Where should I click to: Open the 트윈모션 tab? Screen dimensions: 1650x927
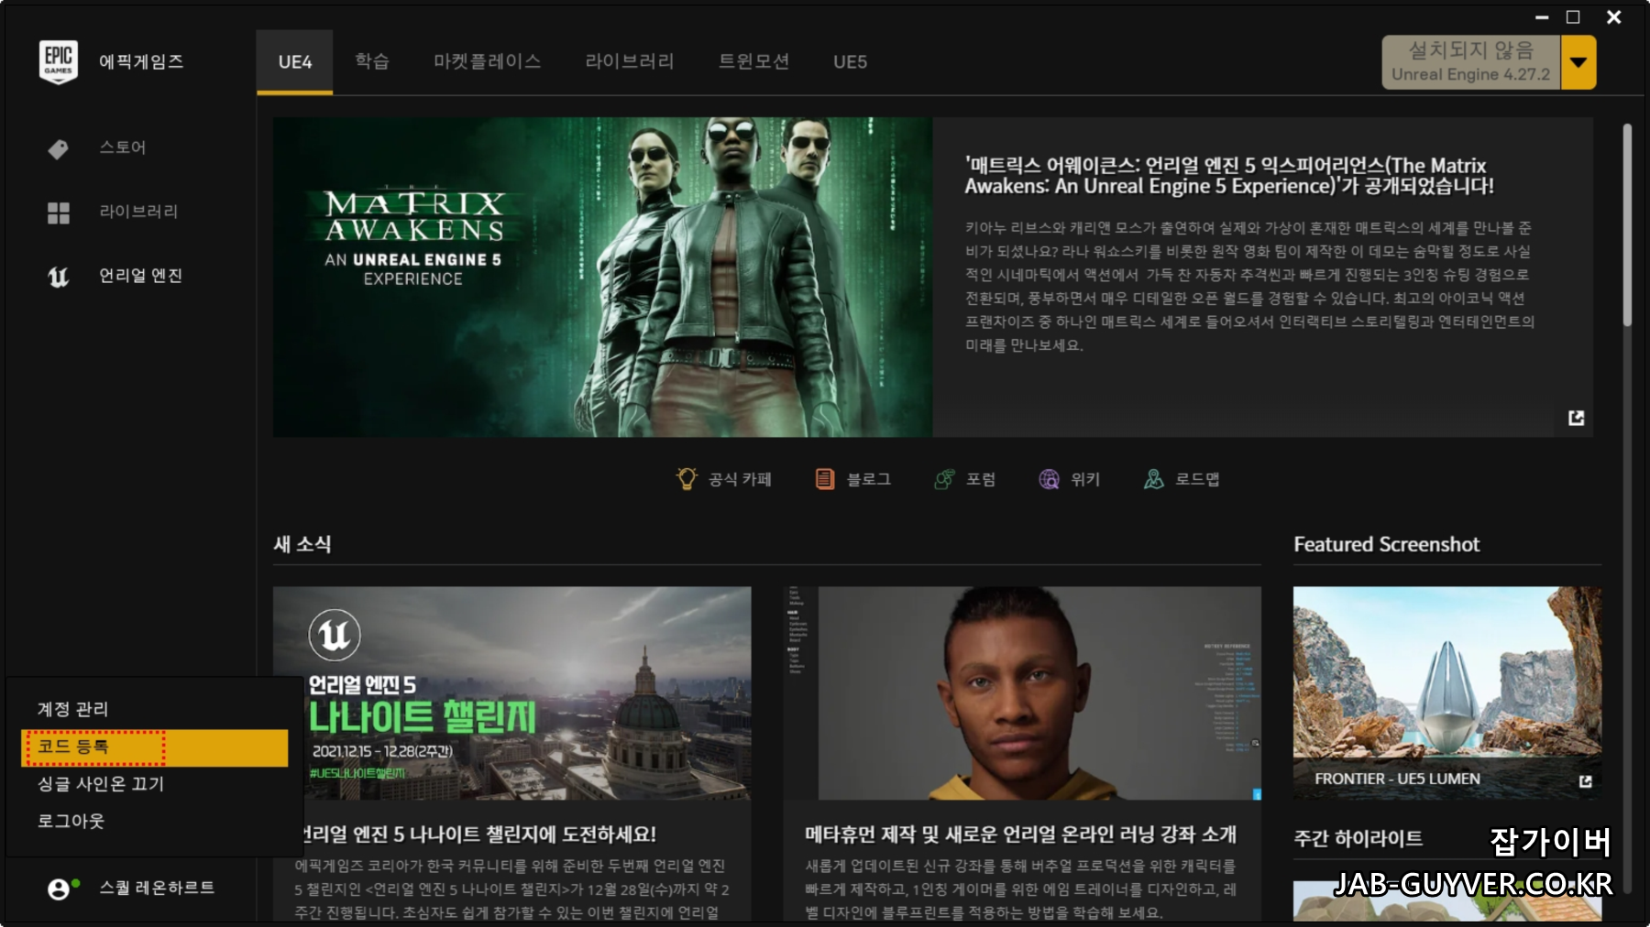click(x=754, y=62)
